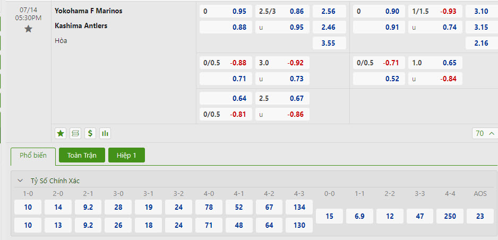
Task: Collapse the Tỷ Số Chính Xác section
Action: pyautogui.click(x=20, y=181)
